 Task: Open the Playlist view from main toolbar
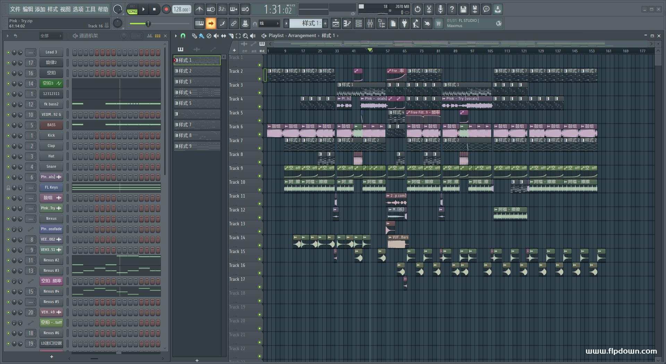[x=335, y=24]
